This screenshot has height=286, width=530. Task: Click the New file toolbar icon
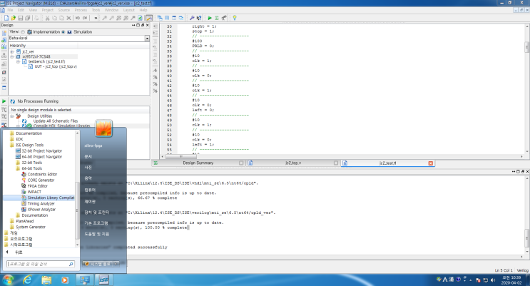(6, 18)
